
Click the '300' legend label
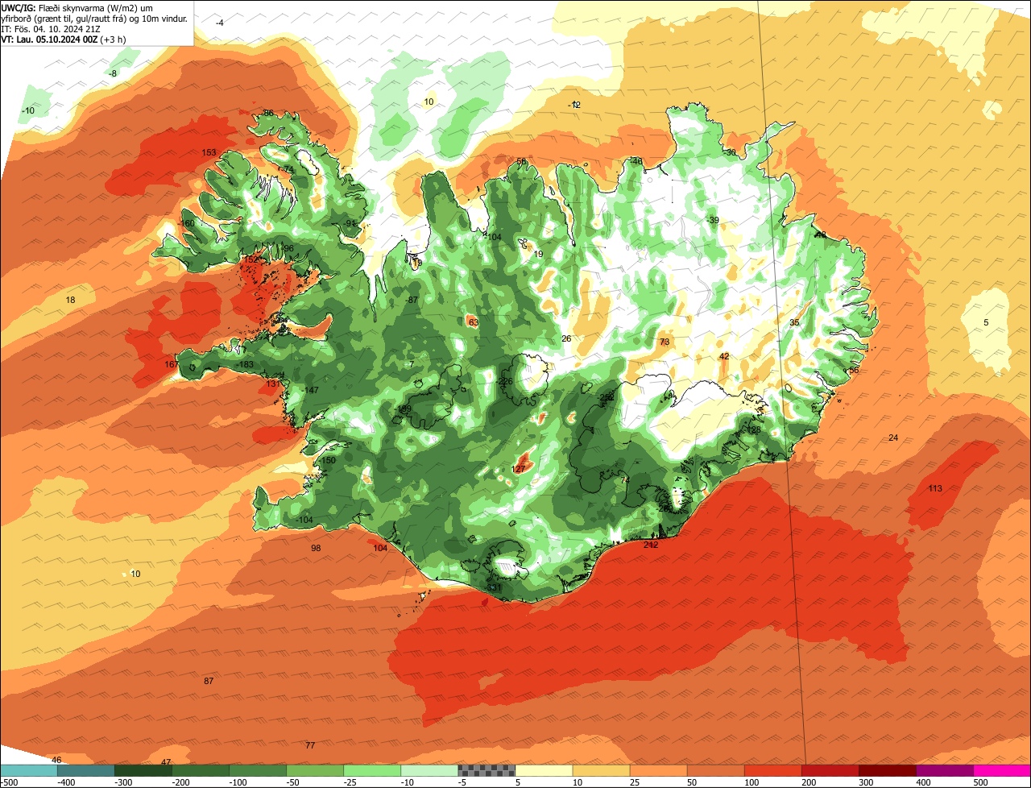(x=867, y=782)
